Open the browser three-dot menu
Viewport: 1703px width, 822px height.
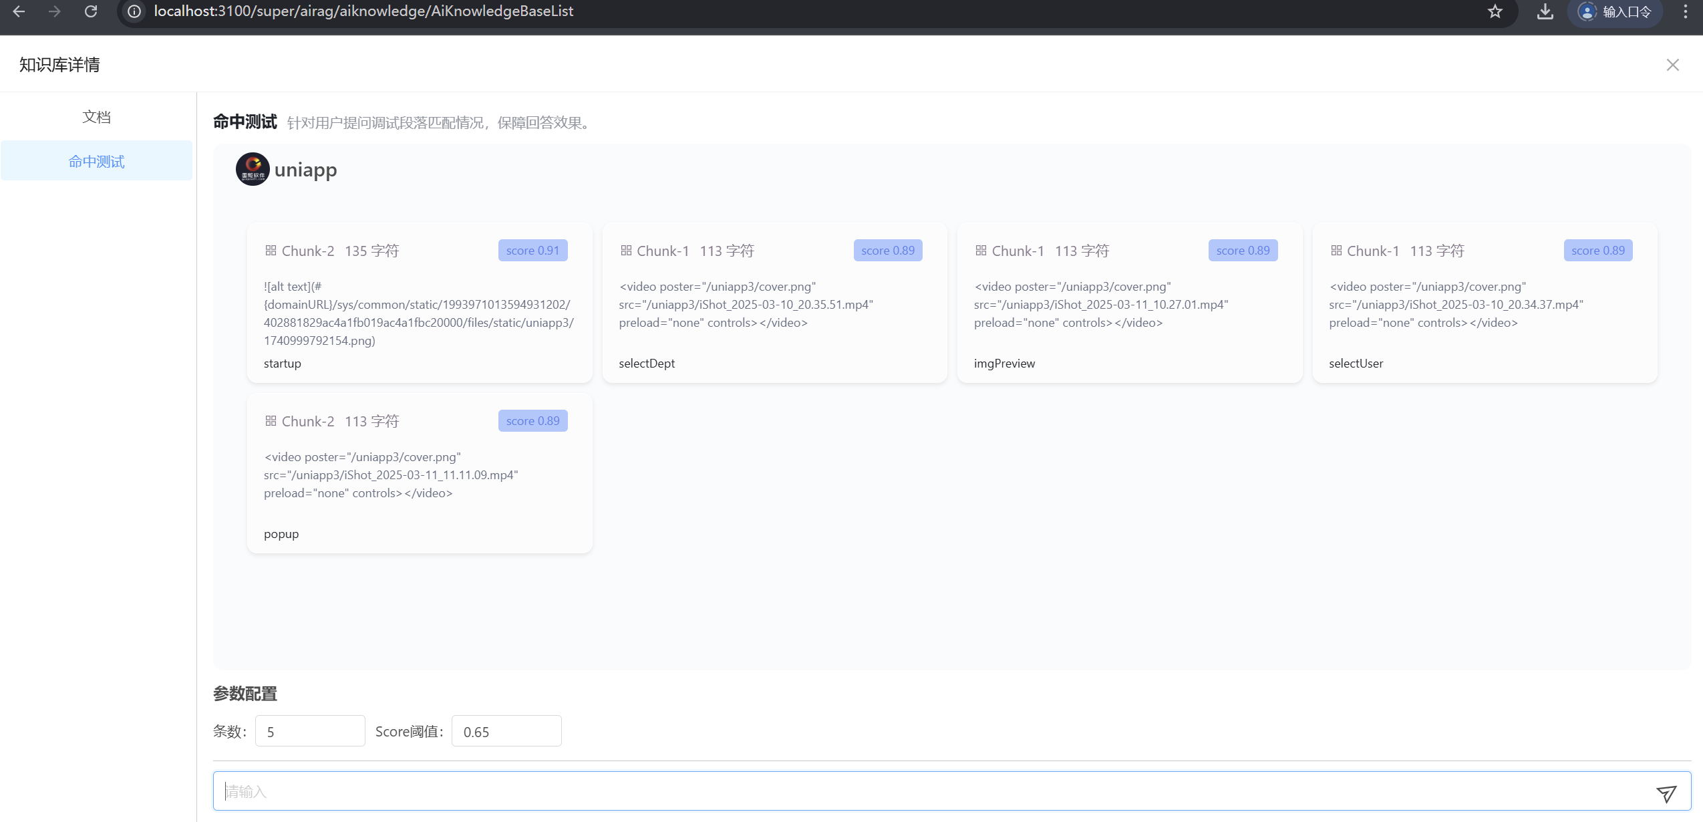coord(1685,11)
